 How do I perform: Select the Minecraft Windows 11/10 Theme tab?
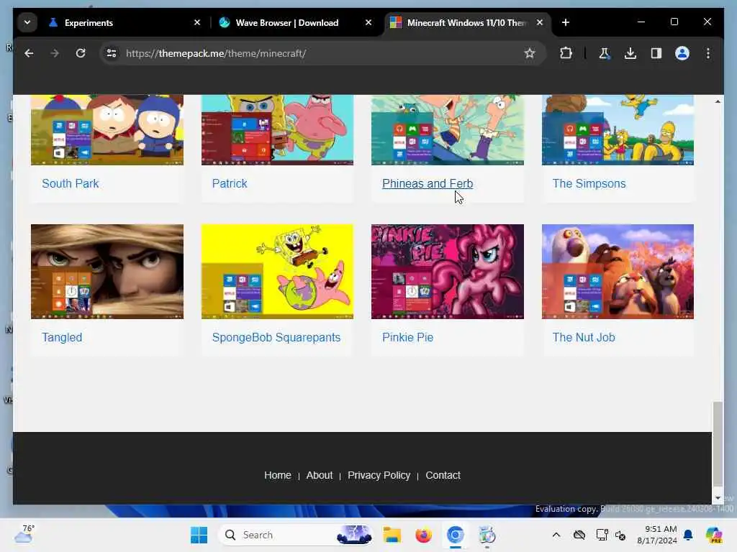(x=468, y=22)
